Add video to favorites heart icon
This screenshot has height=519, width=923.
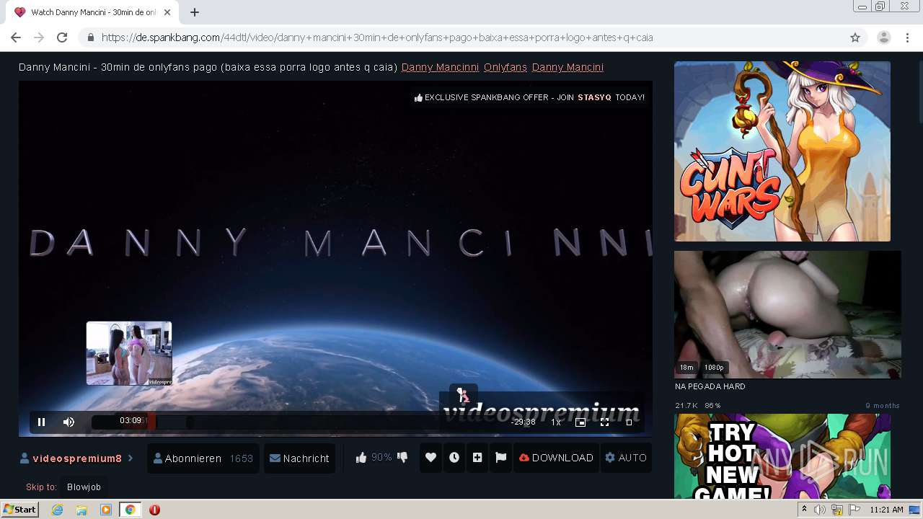[x=430, y=458]
